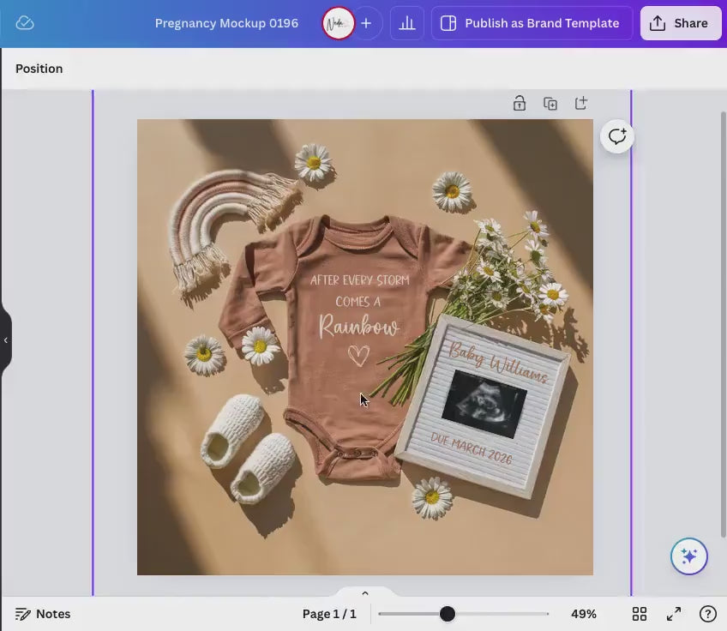Viewport: 727px width, 631px height.
Task: Click the duplicate page icon
Action: coord(550,104)
